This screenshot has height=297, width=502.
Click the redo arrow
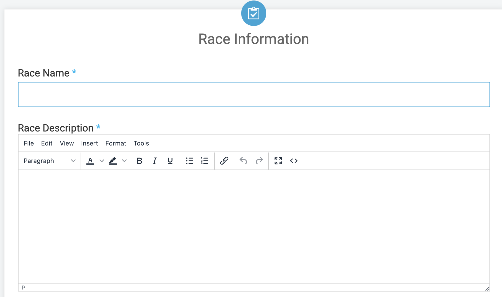tap(259, 161)
